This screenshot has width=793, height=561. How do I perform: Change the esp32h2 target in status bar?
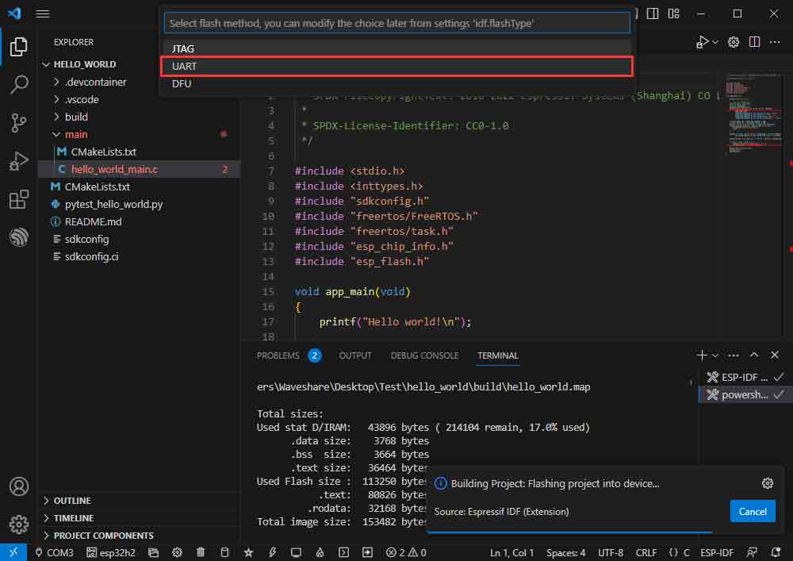tap(111, 552)
